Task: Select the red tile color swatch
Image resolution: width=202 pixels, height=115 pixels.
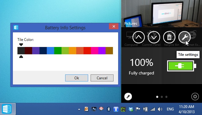Action: click(x=87, y=51)
